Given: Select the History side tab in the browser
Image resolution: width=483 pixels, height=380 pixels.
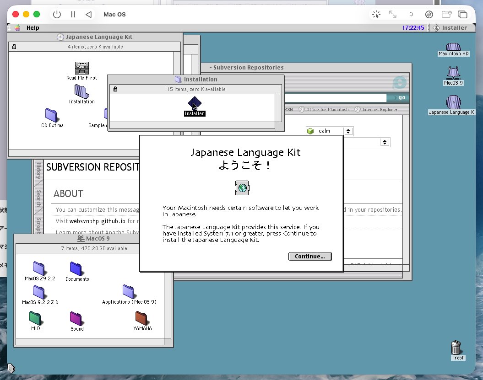Looking at the screenshot, I should (38, 171).
